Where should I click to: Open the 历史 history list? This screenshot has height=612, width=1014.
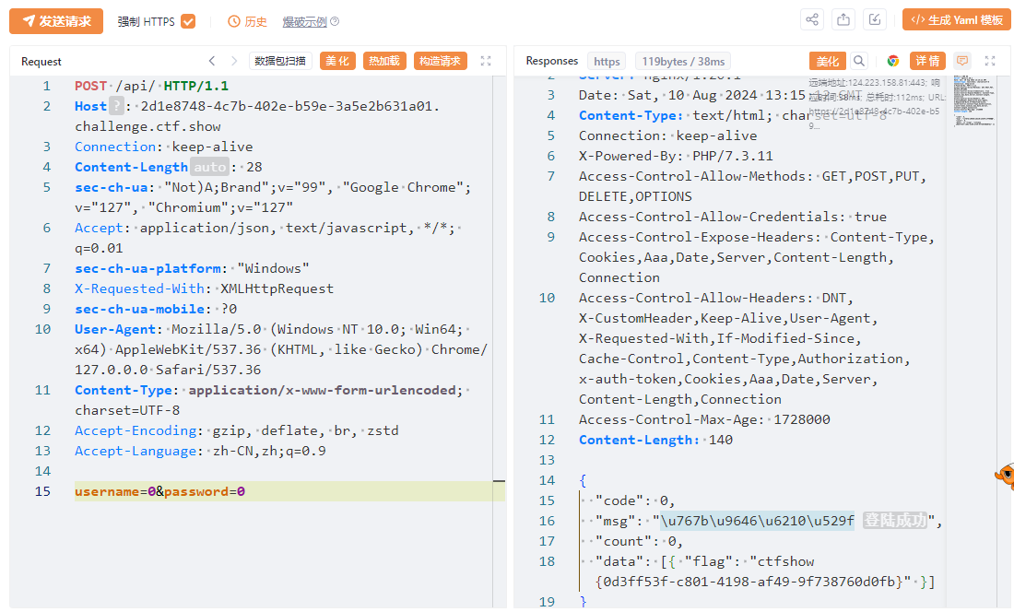tap(248, 21)
